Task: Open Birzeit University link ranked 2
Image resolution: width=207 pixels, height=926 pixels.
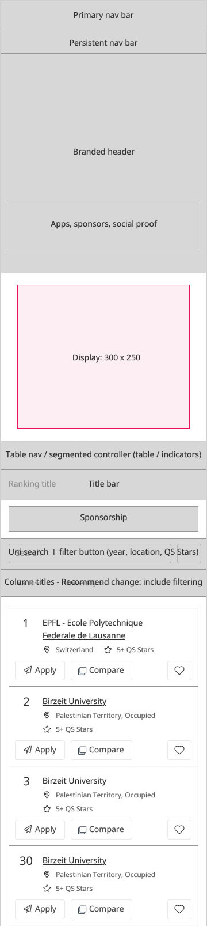Action: click(74, 702)
